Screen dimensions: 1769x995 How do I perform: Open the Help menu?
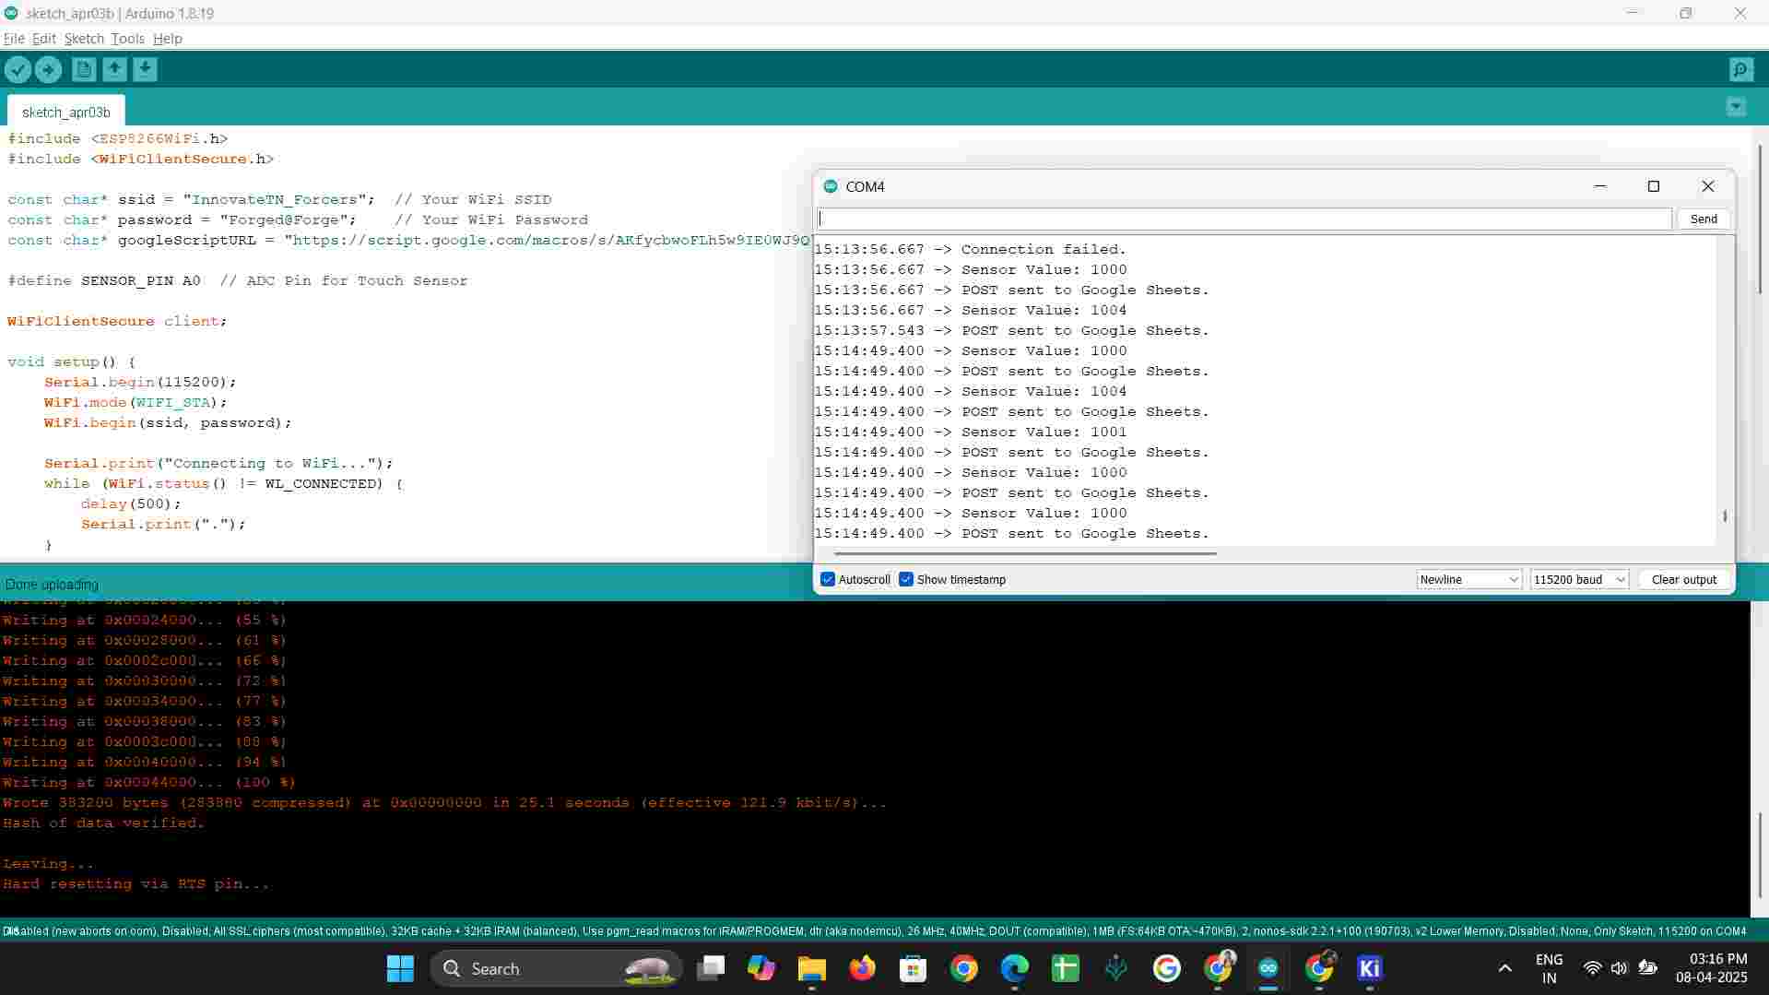[168, 39]
